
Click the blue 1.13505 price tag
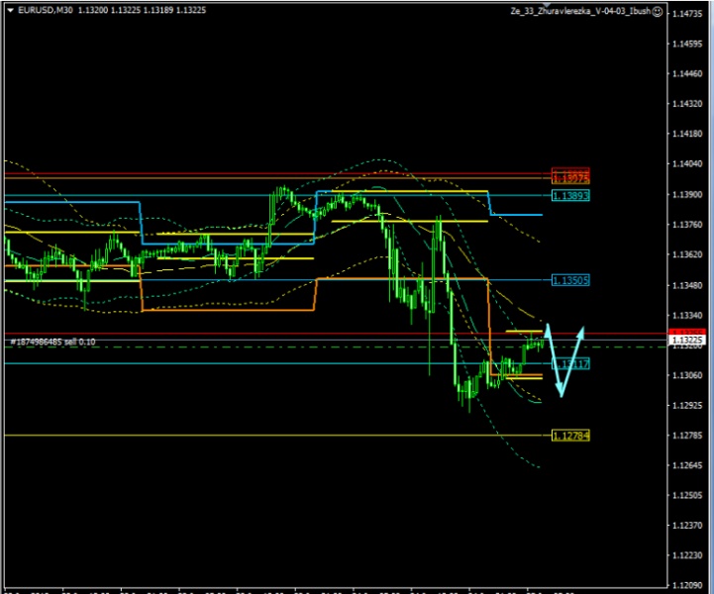571,280
